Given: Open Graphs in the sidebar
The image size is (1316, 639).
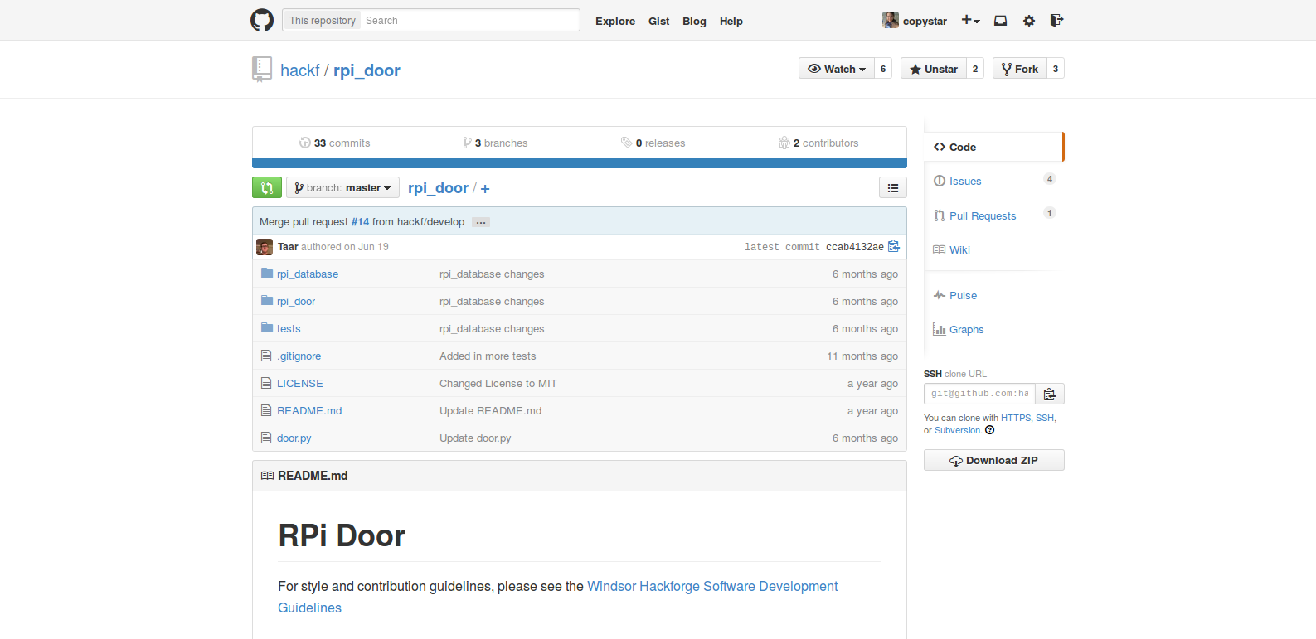Looking at the screenshot, I should click(x=966, y=329).
